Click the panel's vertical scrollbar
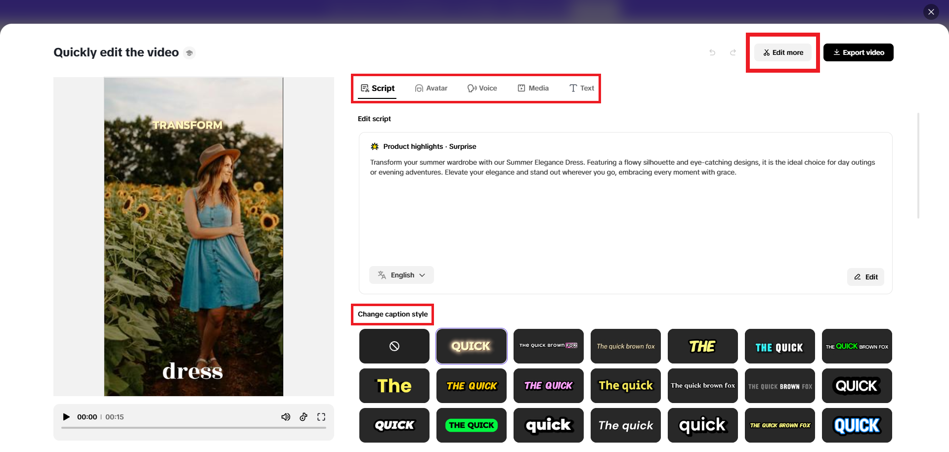This screenshot has width=949, height=452. pos(918,166)
